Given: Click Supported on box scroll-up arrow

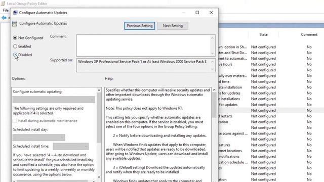Looking at the screenshot, I should (213, 62).
